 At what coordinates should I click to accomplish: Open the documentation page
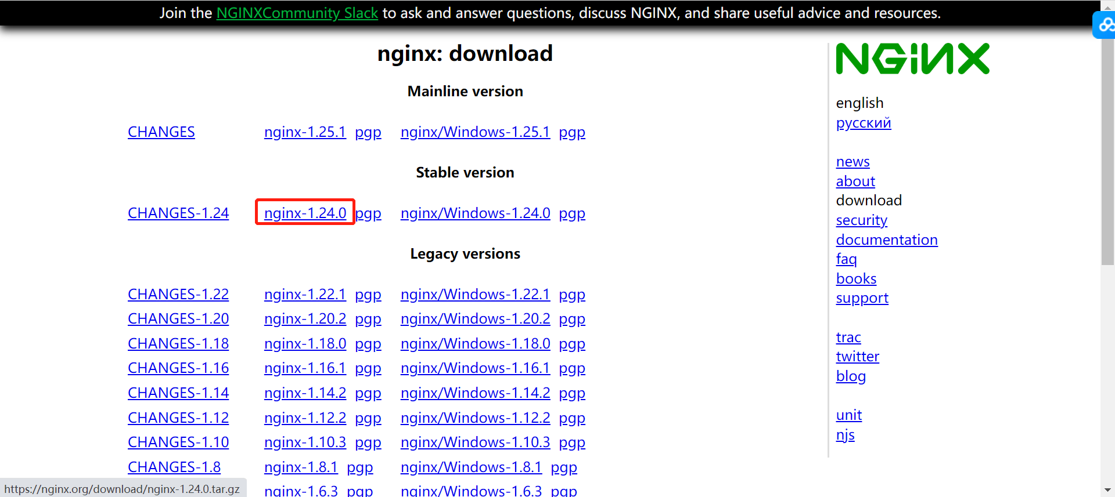tap(887, 240)
